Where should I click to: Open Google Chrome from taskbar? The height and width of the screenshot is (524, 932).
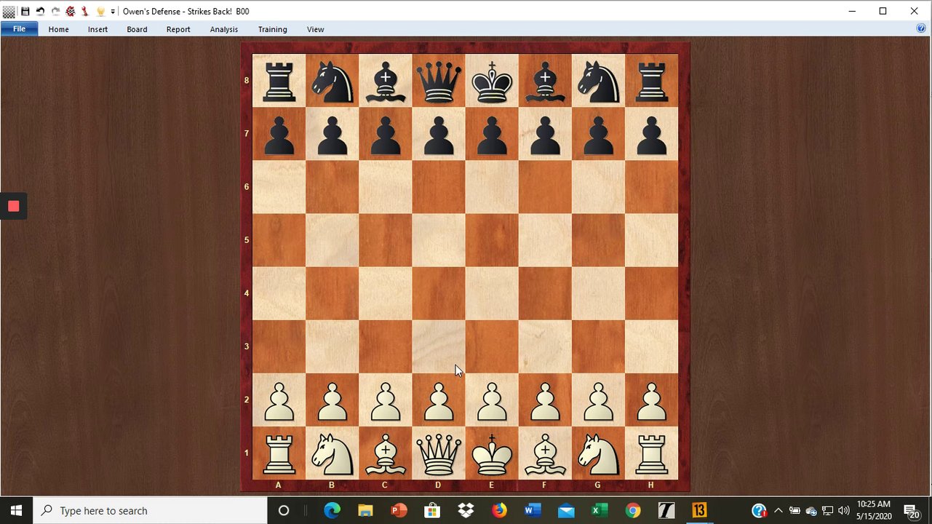coord(633,510)
